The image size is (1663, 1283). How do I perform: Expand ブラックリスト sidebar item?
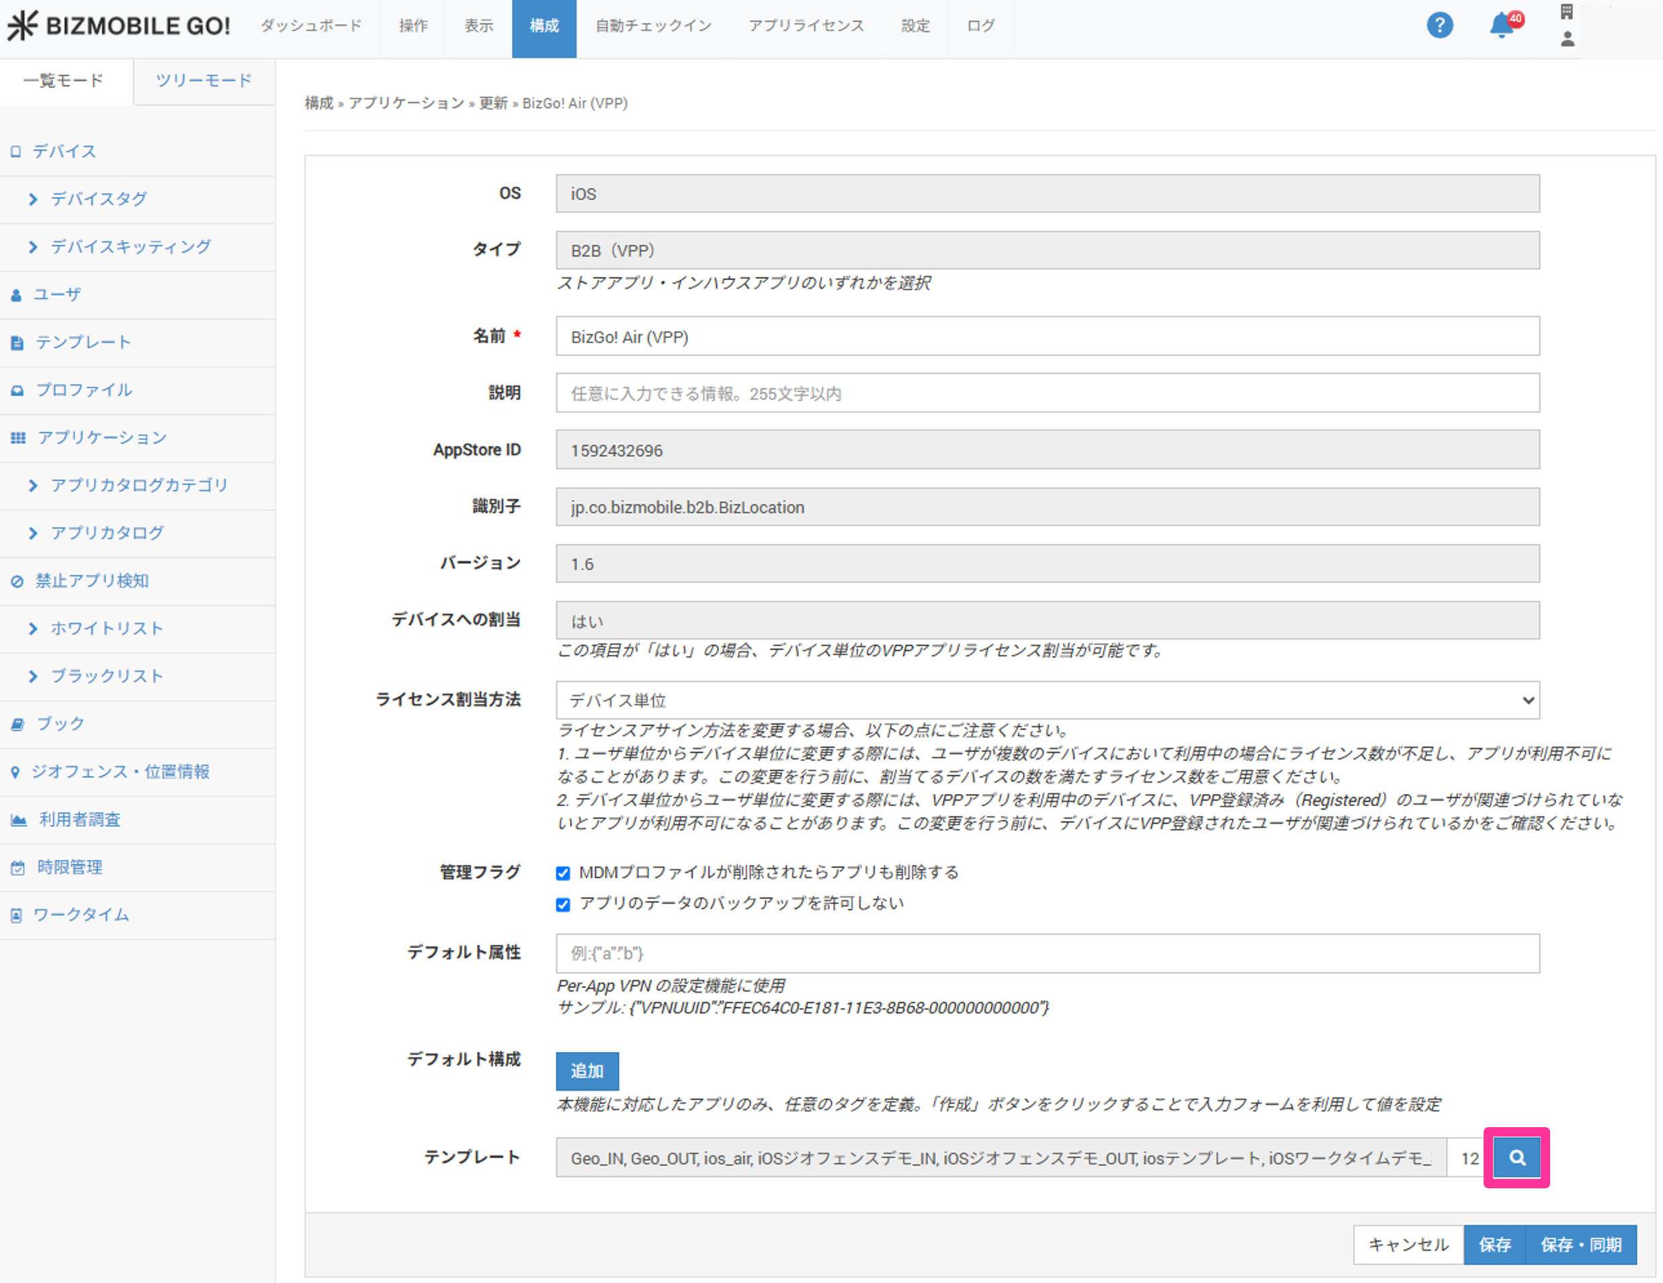tap(107, 676)
